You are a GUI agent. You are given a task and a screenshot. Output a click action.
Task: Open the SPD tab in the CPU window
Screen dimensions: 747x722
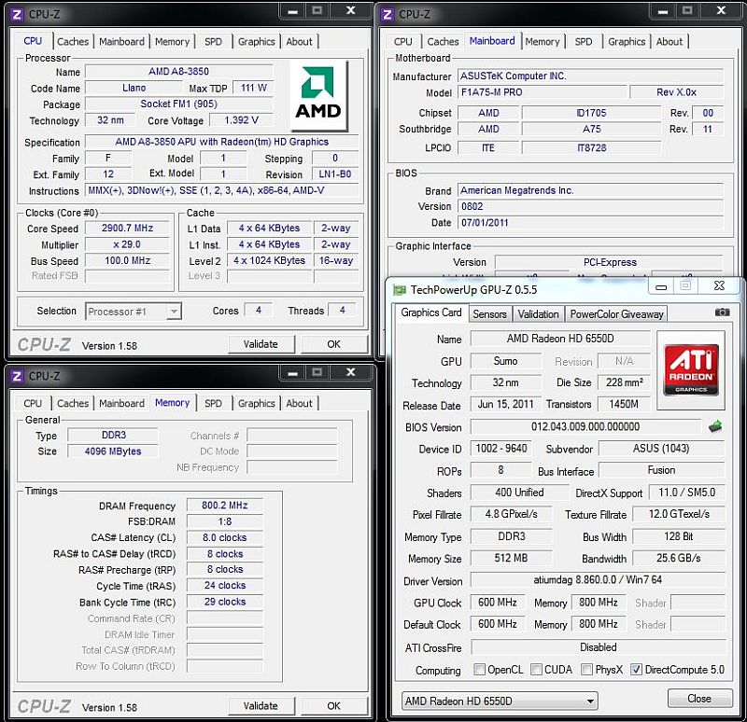[x=213, y=42]
